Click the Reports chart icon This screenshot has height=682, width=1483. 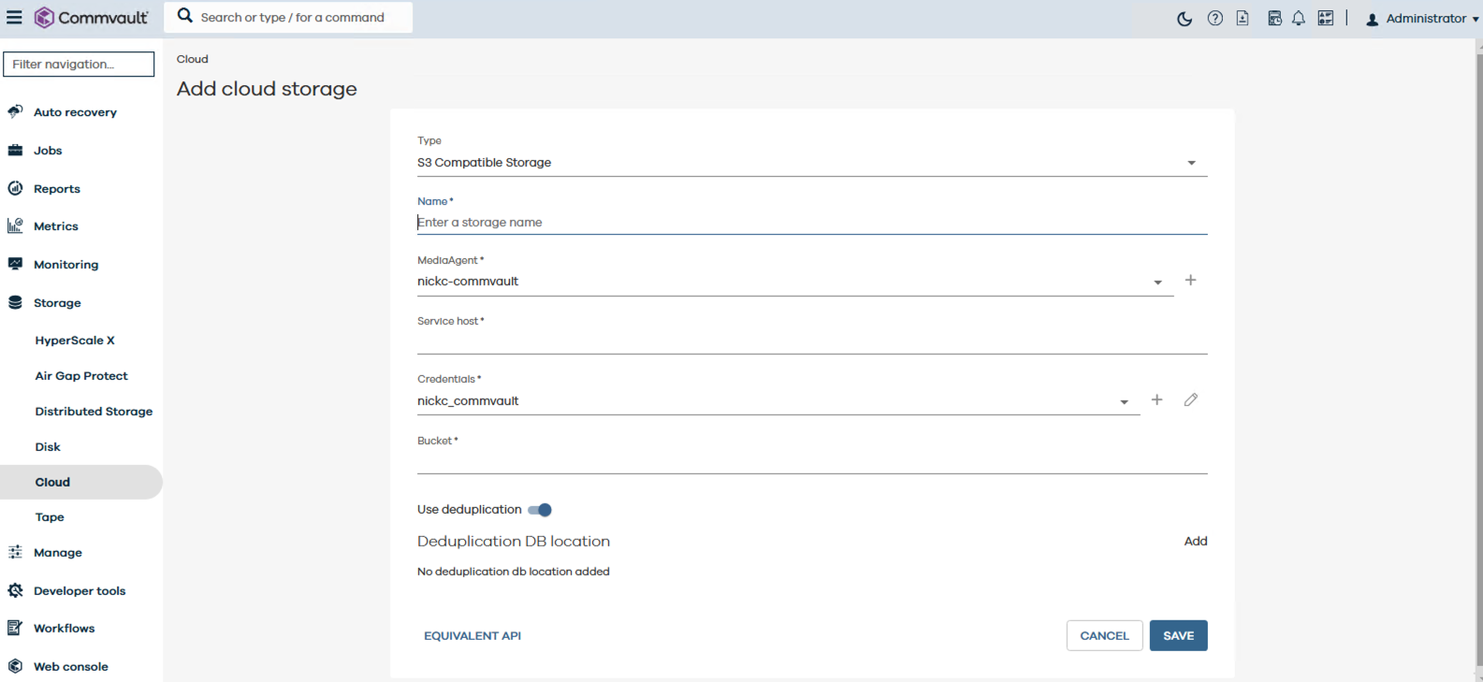(x=15, y=188)
